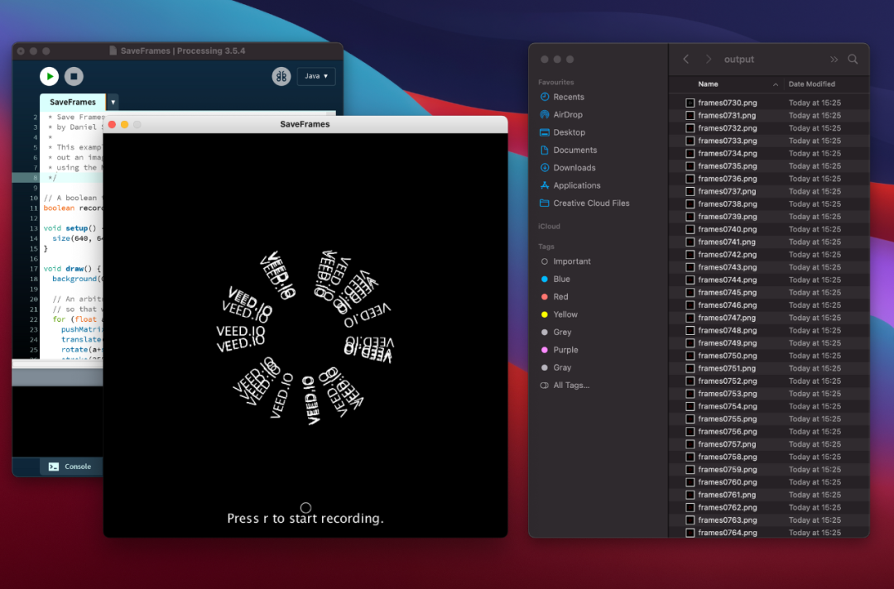Open Desktop folder in Finder sidebar
Viewport: 894px width, 589px height.
[562, 132]
